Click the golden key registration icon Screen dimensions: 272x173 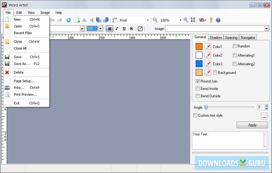[x=211, y=20]
